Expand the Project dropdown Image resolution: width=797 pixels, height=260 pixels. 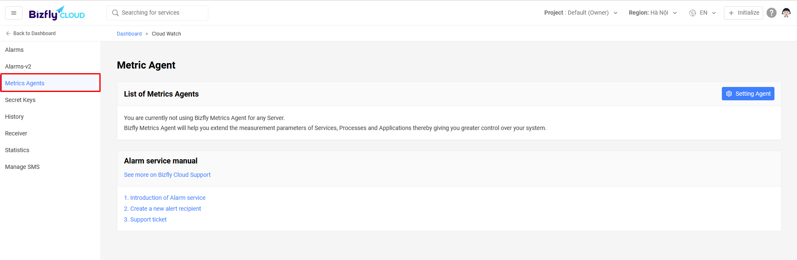point(581,13)
